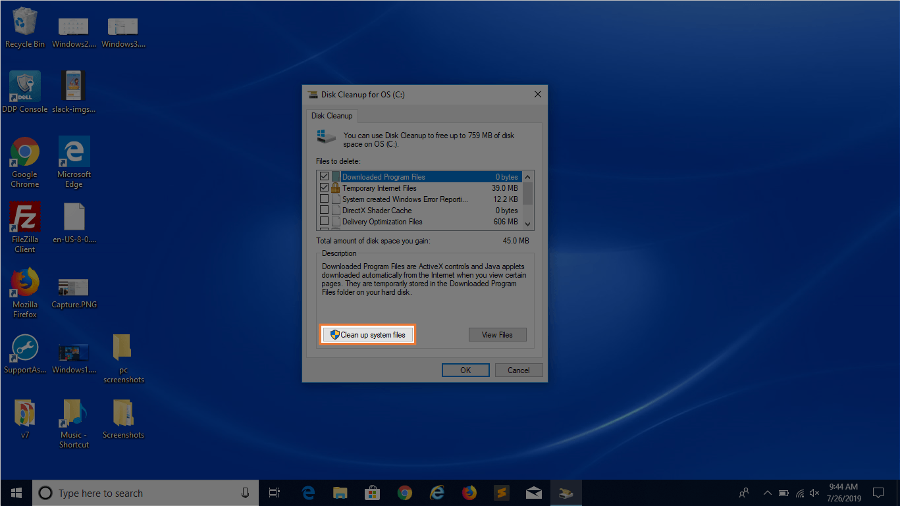Screen dimensions: 900x506
Task: Click the files list scrollbar down arrow
Action: [x=528, y=224]
